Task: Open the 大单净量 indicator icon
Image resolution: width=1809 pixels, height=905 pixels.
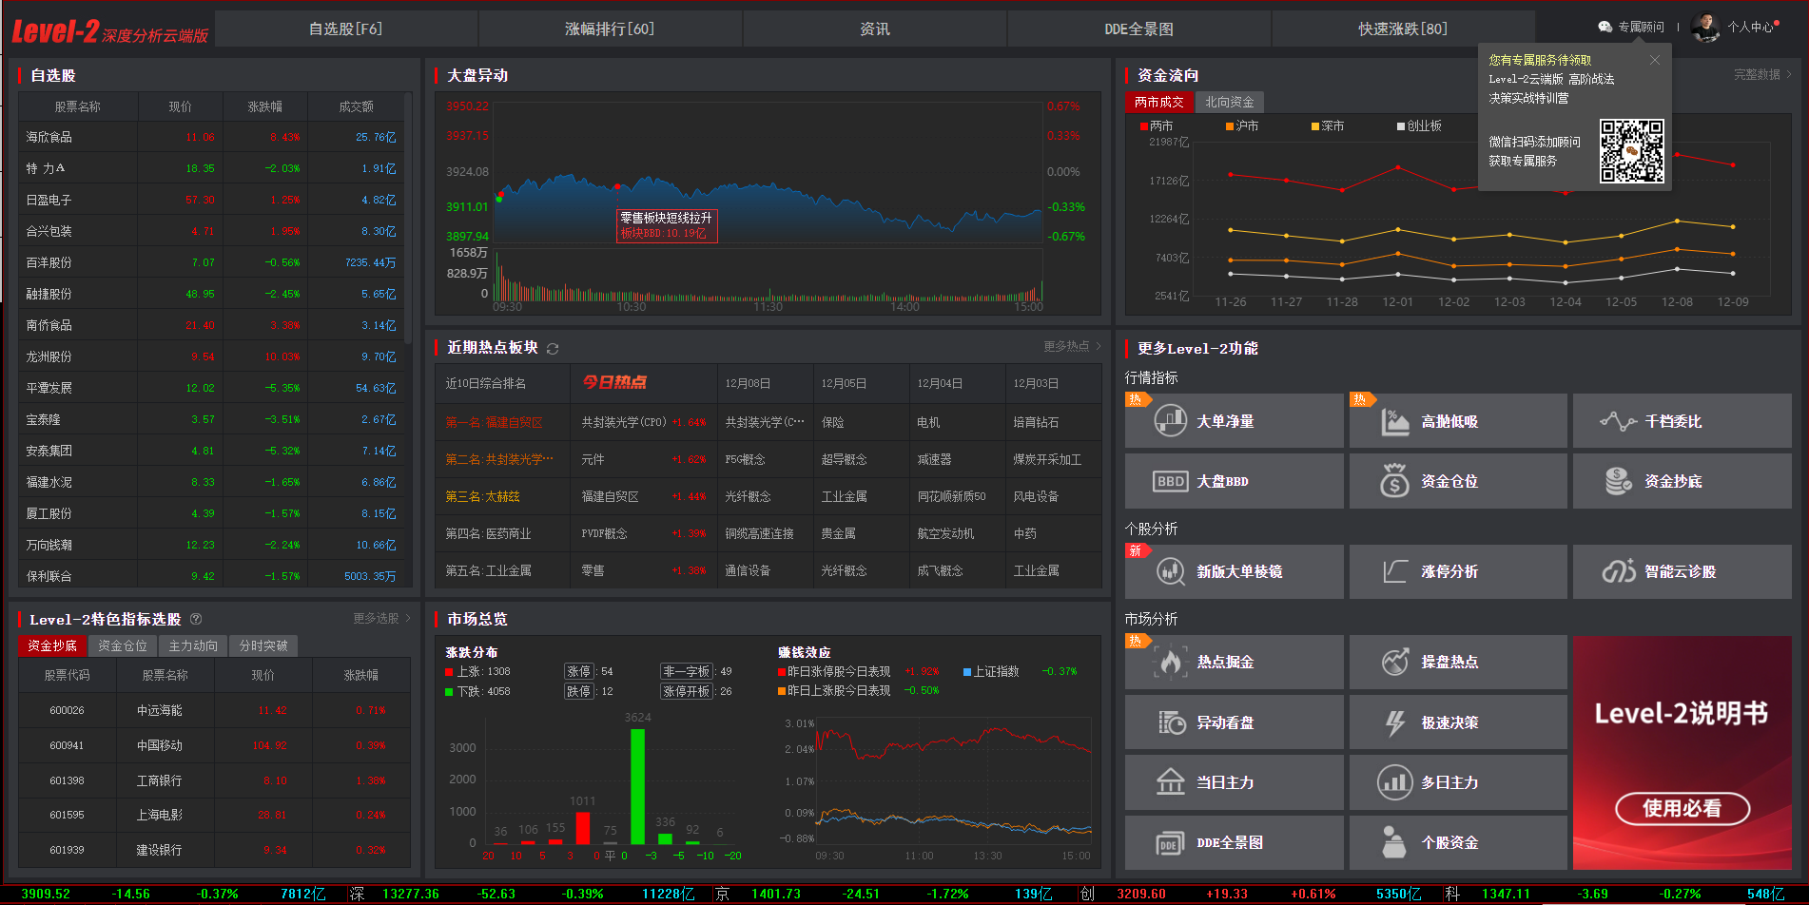Action: (1170, 420)
